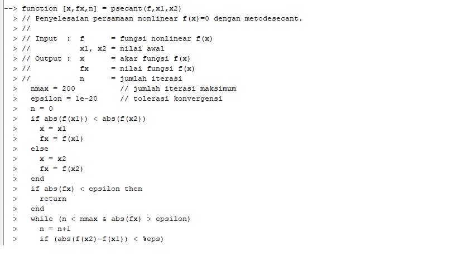Click the n = n+1 increment line
The height and width of the screenshot is (256, 457).
click(x=55, y=229)
